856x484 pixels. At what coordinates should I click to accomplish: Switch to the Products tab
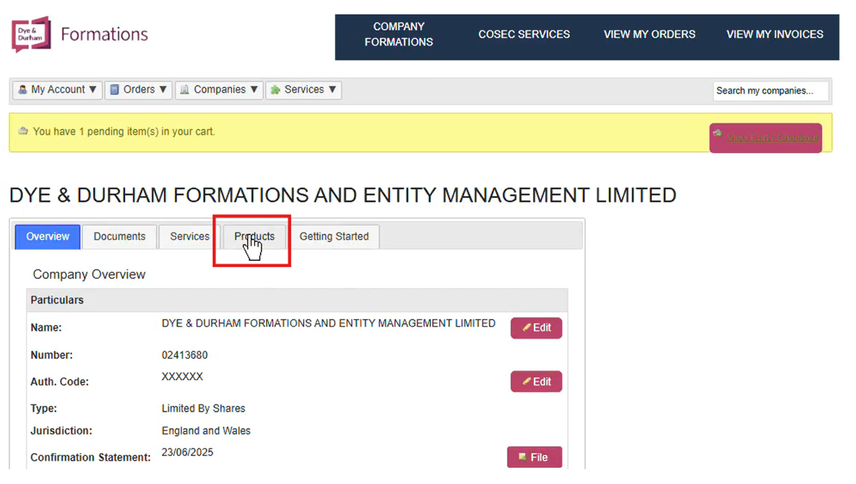(254, 236)
